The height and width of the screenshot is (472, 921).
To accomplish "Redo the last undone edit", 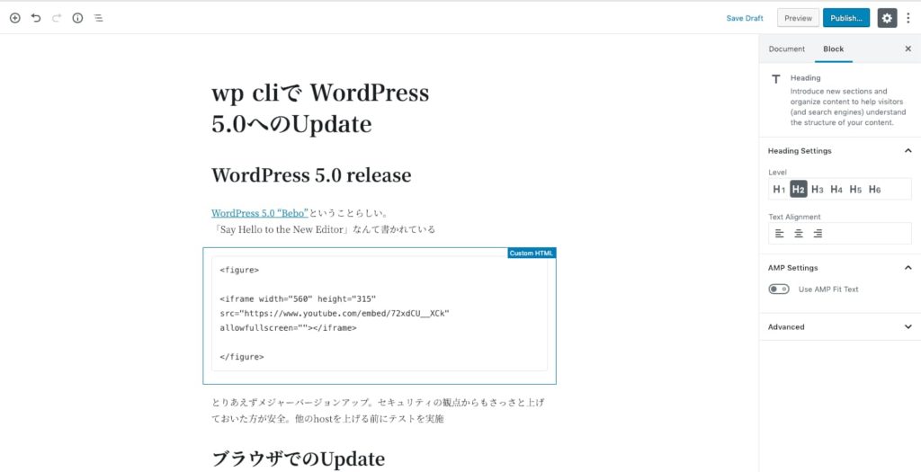I will tap(57, 18).
